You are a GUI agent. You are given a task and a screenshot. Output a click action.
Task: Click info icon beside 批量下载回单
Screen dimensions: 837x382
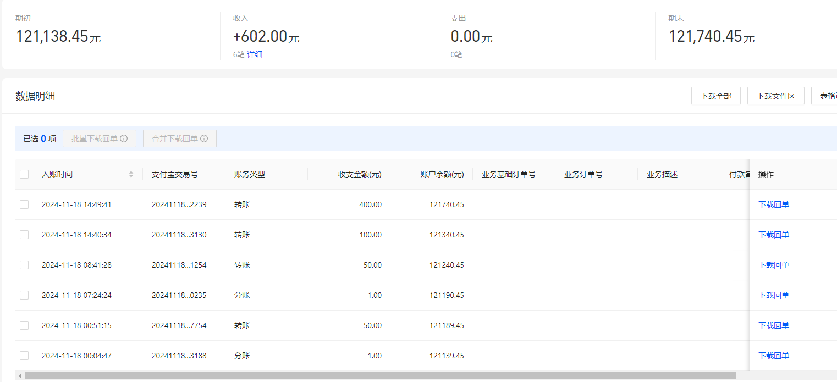[124, 139]
